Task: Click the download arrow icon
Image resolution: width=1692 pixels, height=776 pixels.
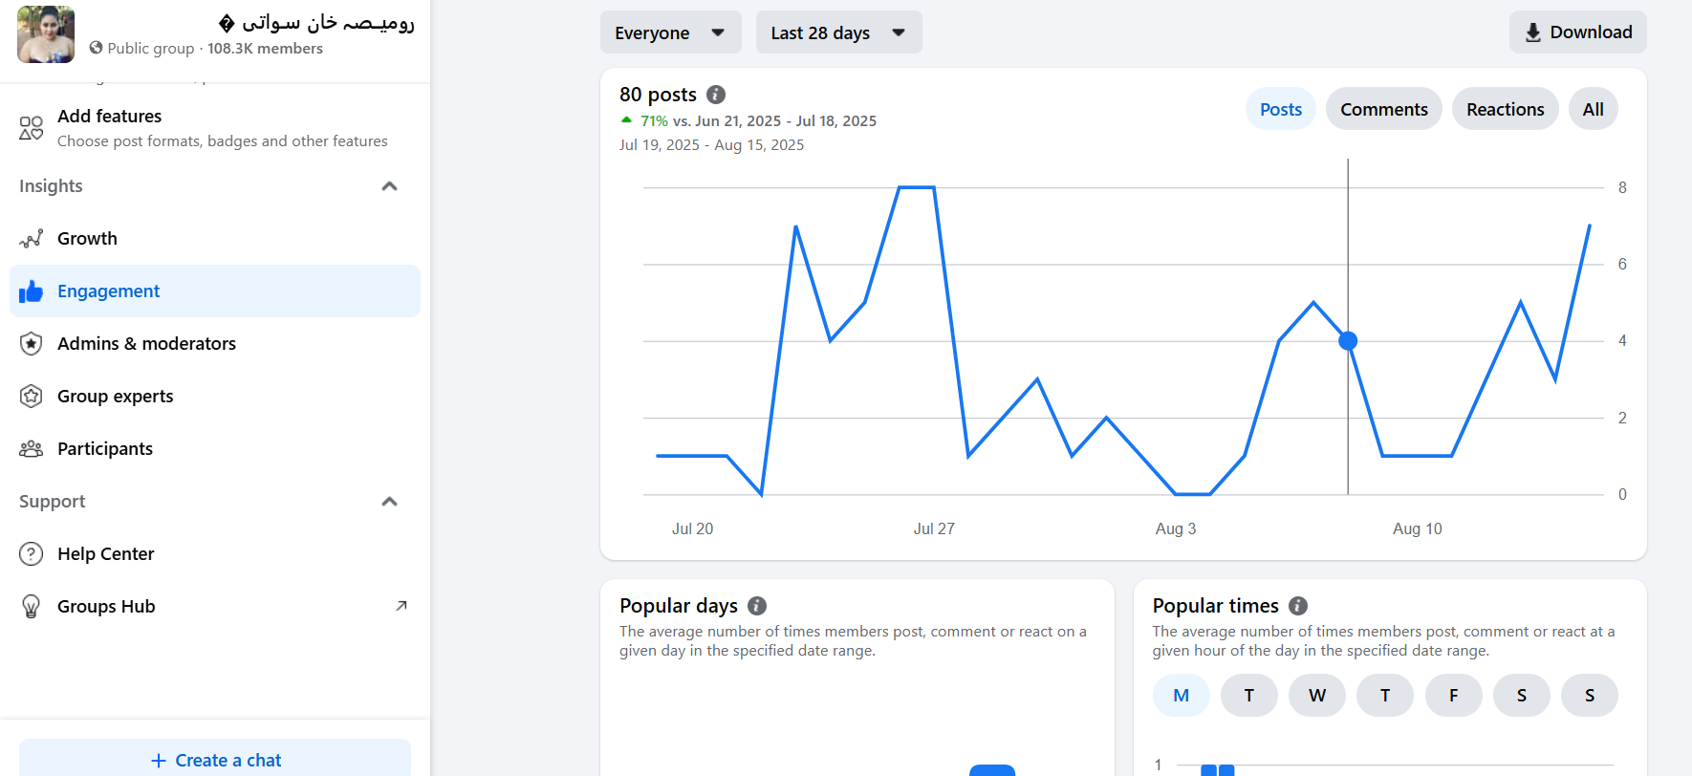Action: (1533, 32)
